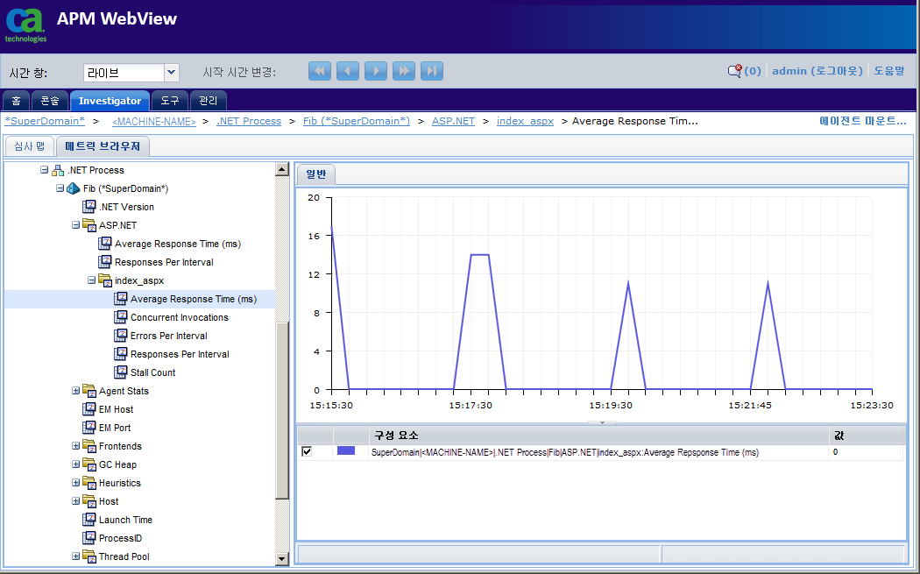
Task: Click the step-back time arrow button
Action: 348,71
